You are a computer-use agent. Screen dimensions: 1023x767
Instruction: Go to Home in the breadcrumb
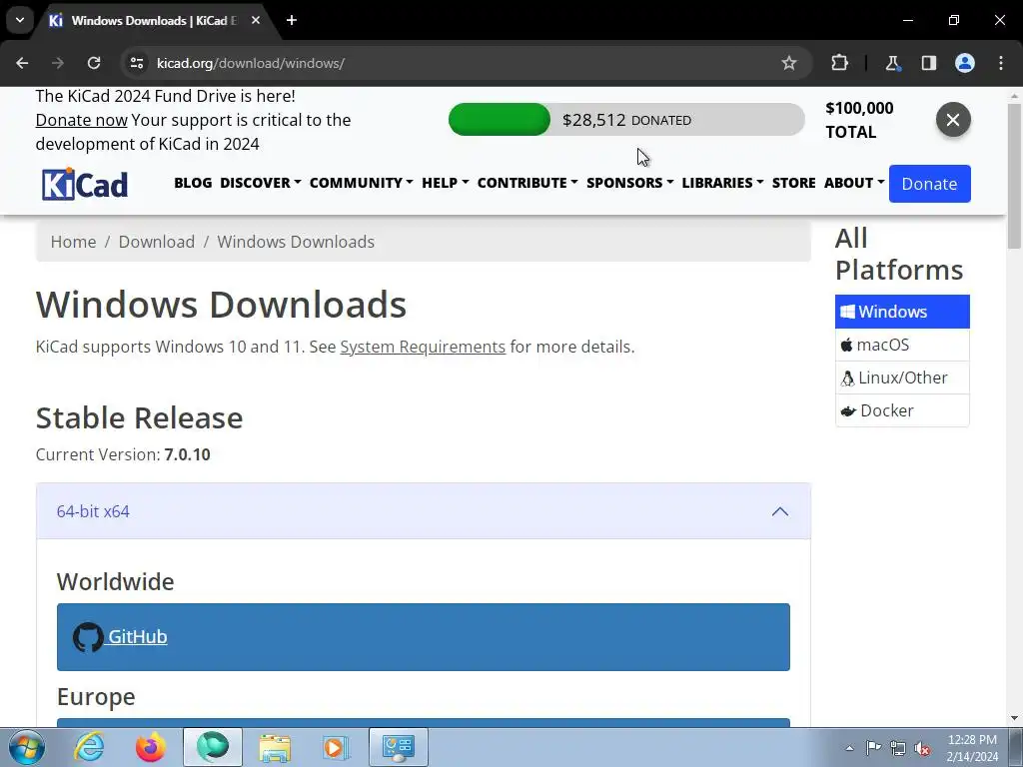[x=74, y=242]
